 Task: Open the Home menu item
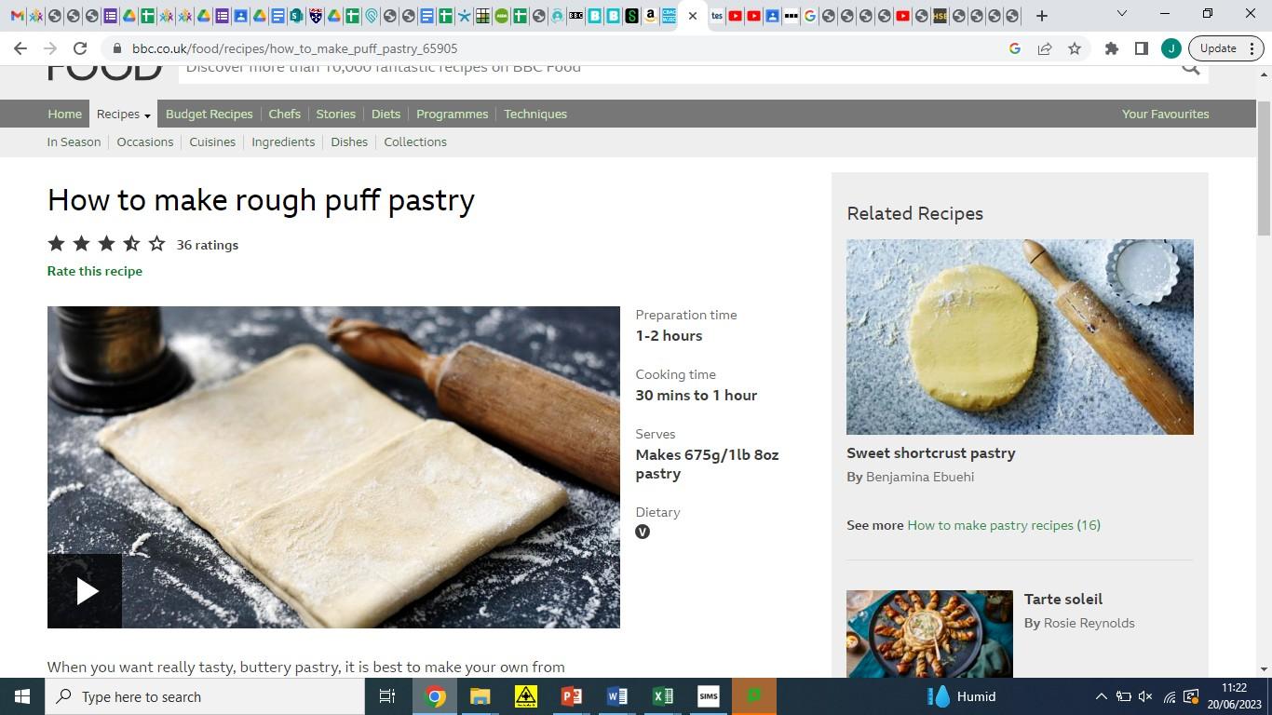(x=65, y=114)
